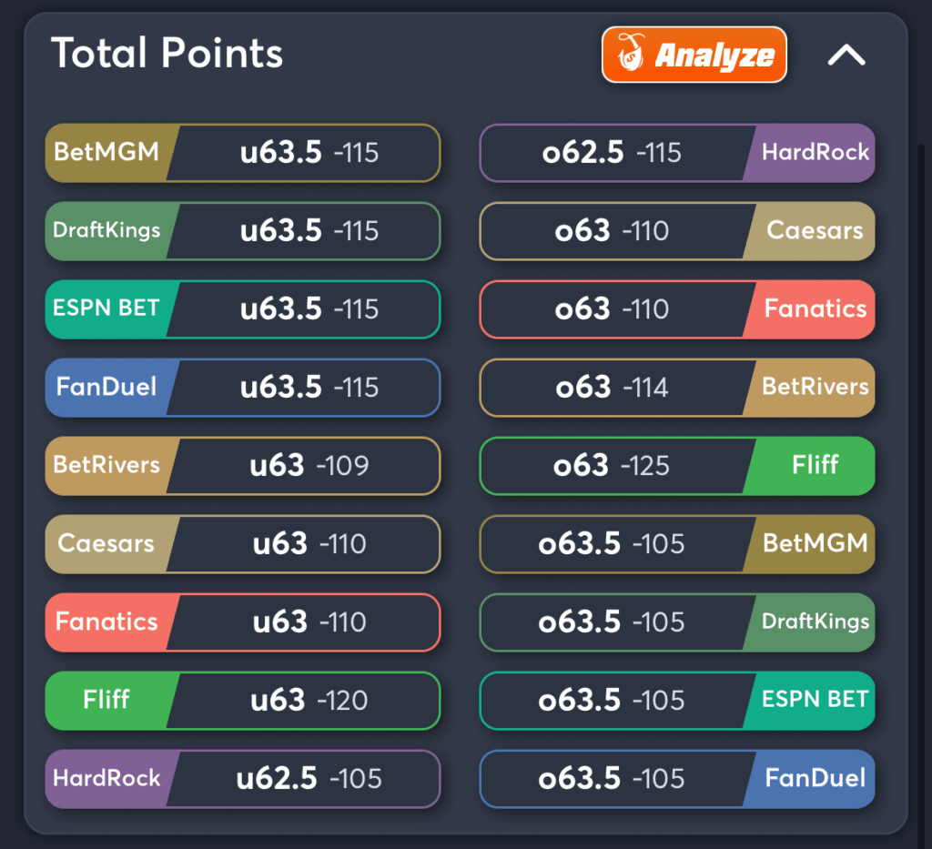Select Caesars under 63 at -110

[x=243, y=544]
